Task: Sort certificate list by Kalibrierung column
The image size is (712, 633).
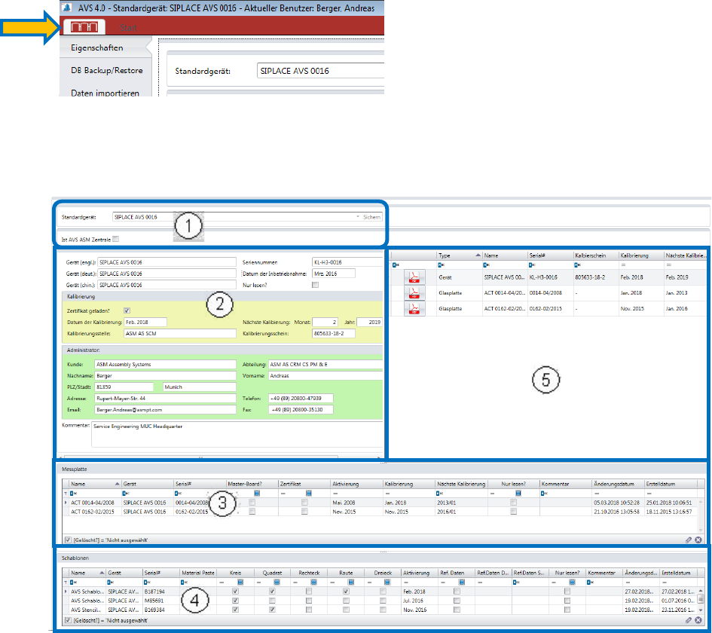Action: (x=641, y=255)
